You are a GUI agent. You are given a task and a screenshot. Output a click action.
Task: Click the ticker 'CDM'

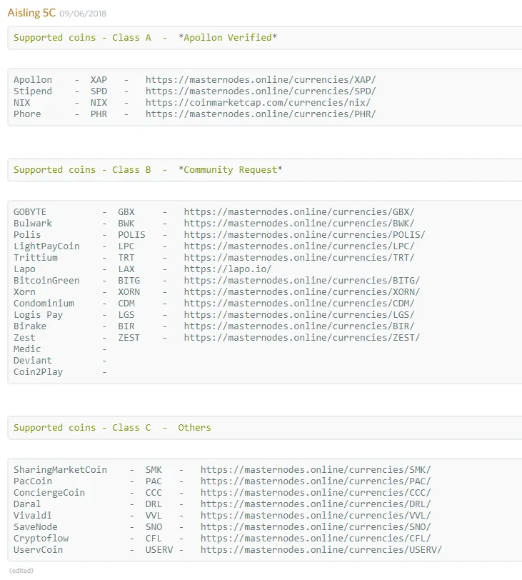(x=126, y=304)
